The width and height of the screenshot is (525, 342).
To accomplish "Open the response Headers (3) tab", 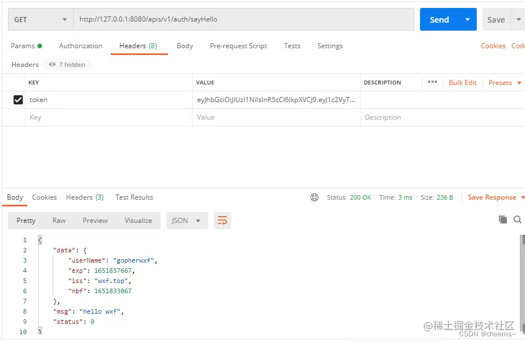I will tap(85, 197).
